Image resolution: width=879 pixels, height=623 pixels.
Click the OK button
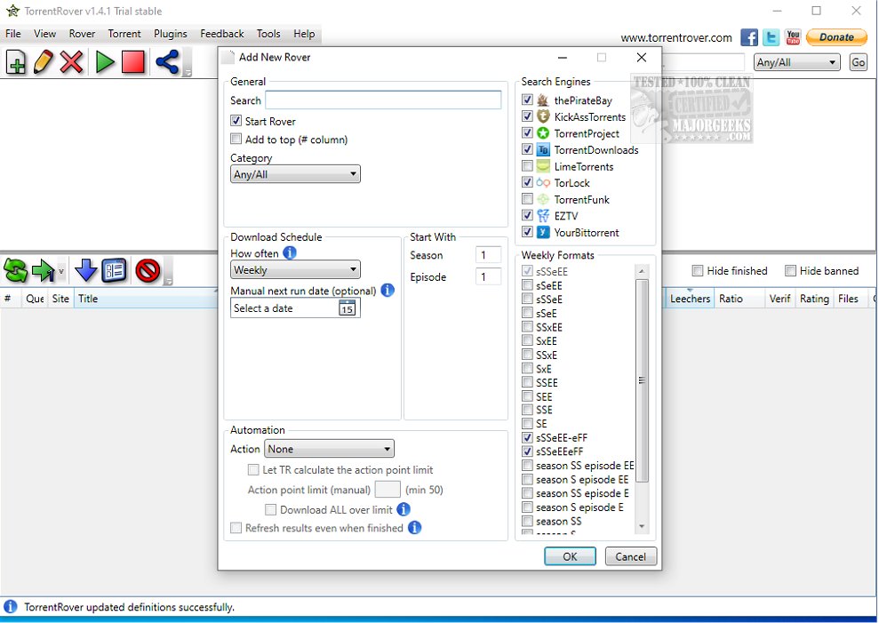pyautogui.click(x=570, y=556)
